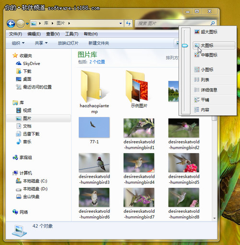Click the refresh button beside address bar
The width and height of the screenshot is (240, 245).
[x=128, y=24]
